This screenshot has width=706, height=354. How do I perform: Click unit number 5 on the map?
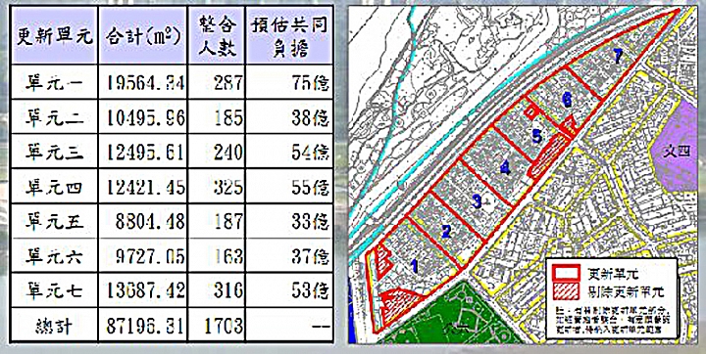coord(535,135)
